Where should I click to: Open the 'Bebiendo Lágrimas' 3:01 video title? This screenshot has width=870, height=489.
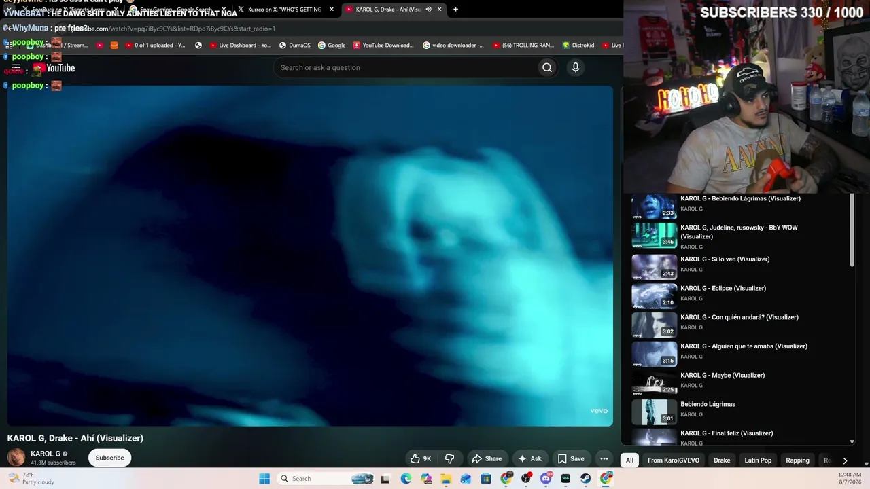point(708,405)
